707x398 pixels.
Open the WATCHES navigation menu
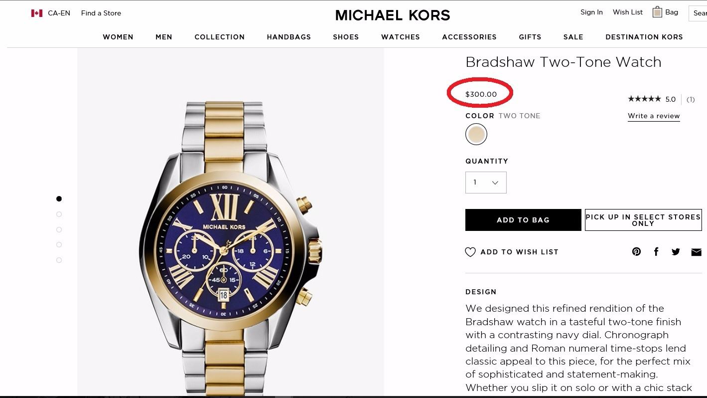pos(400,37)
